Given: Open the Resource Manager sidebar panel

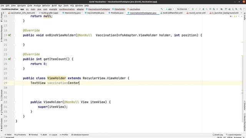Looking at the screenshot, I should pyautogui.click(x=2, y=33).
